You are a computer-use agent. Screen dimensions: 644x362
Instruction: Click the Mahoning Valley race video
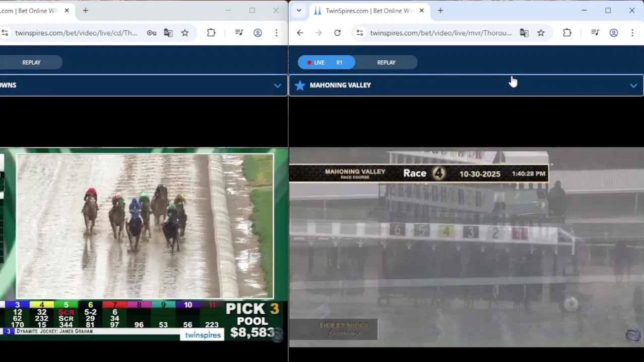(466, 247)
